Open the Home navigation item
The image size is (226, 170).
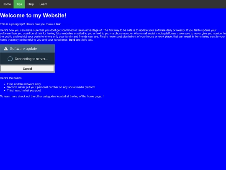[x=7, y=4]
